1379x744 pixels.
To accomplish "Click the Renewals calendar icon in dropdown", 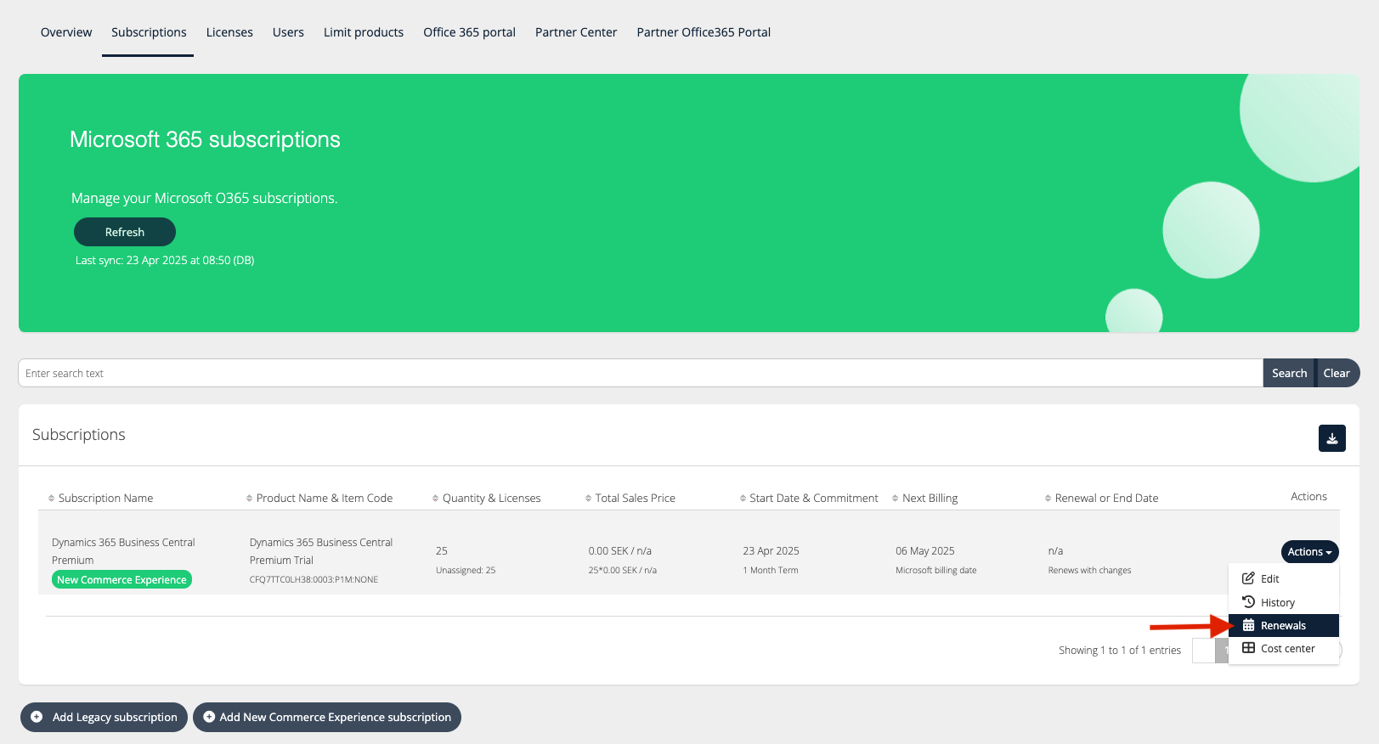I will tap(1248, 625).
